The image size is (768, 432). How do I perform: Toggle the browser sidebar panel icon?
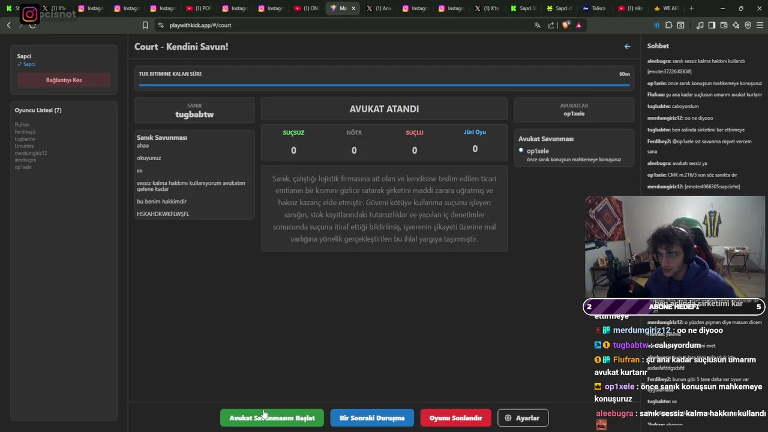[712, 25]
